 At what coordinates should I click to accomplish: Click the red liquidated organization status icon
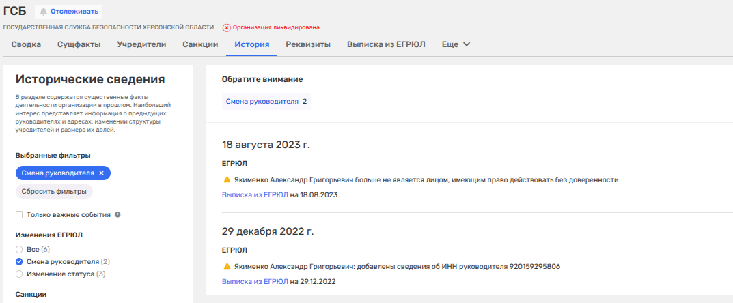(x=227, y=27)
